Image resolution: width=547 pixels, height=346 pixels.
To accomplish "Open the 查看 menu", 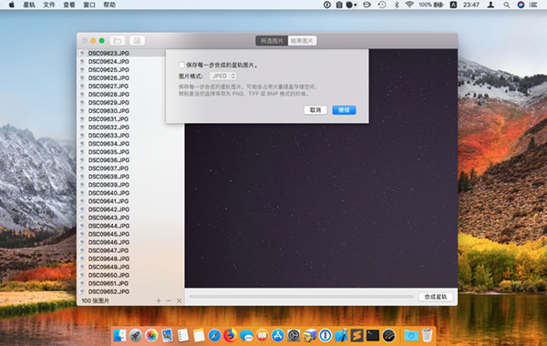I will coord(69,5).
